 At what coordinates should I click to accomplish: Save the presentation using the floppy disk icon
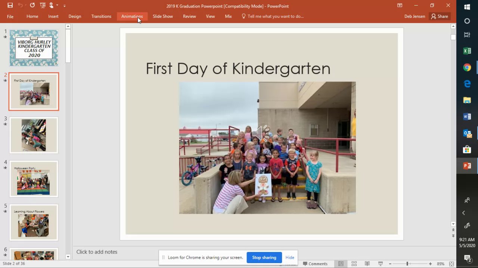point(10,6)
